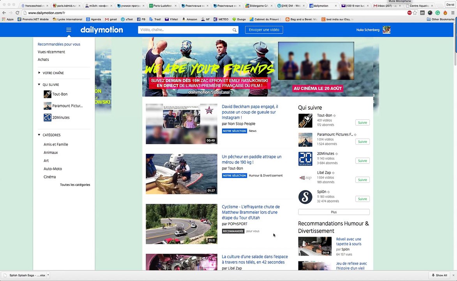Select Amis et Famille category
Viewport: 457px width, 281px height.
(56, 144)
